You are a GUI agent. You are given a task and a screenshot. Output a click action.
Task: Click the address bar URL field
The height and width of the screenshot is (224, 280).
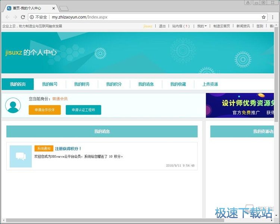point(149,17)
